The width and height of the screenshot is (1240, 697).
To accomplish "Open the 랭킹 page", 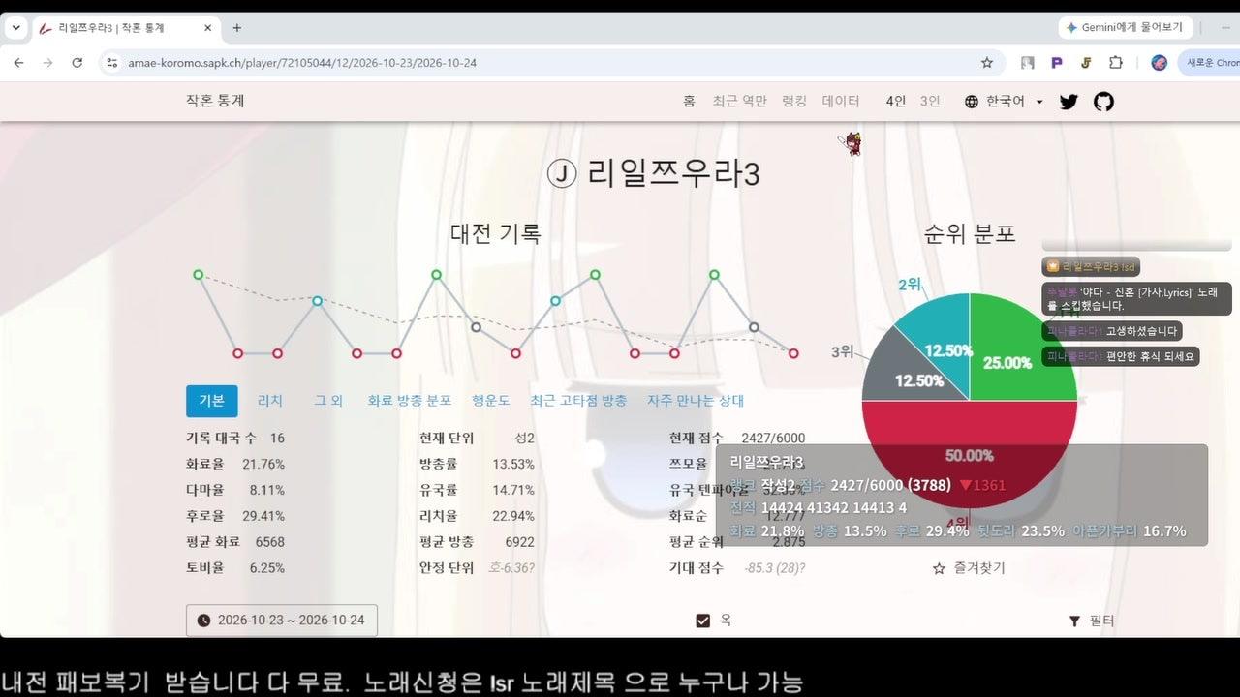I will [794, 101].
